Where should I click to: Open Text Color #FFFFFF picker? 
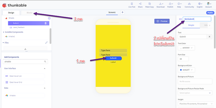point(186,48)
